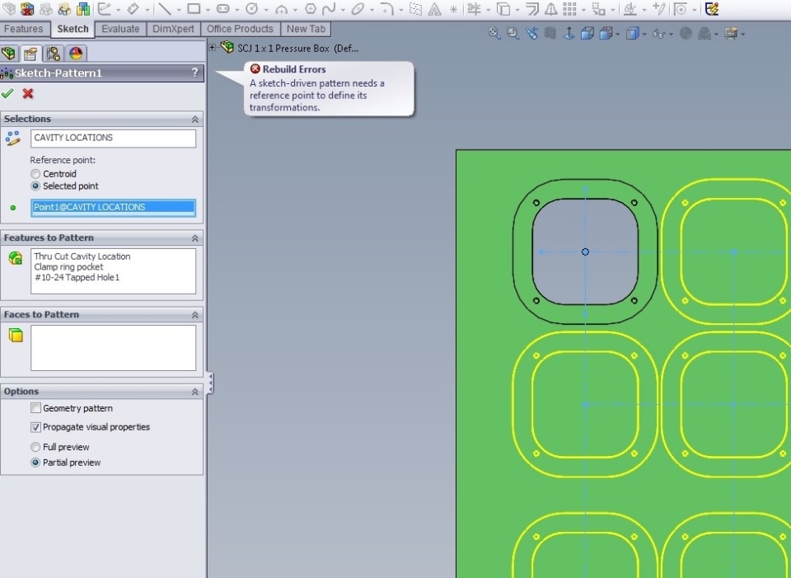The image size is (791, 578).
Task: Select '#10-24 Tapped Hole1' in feature list
Action: pyautogui.click(x=77, y=278)
